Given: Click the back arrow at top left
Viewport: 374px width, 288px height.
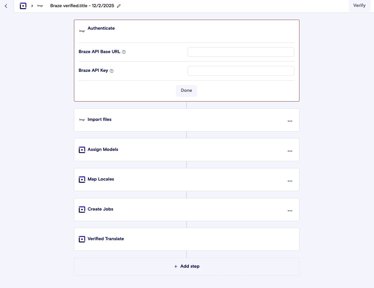Looking at the screenshot, I should (x=6, y=6).
